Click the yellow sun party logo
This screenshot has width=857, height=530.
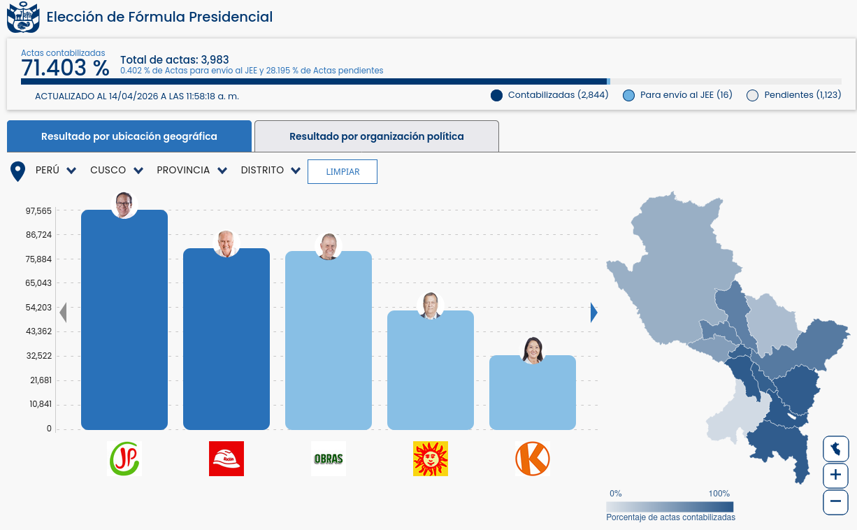click(x=431, y=459)
